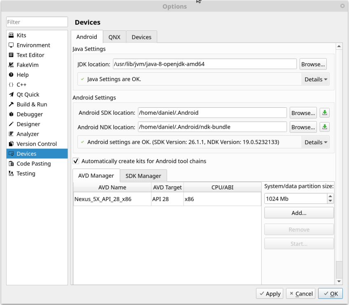
Task: Expand Android settings Details dropdown
Action: [x=316, y=142]
